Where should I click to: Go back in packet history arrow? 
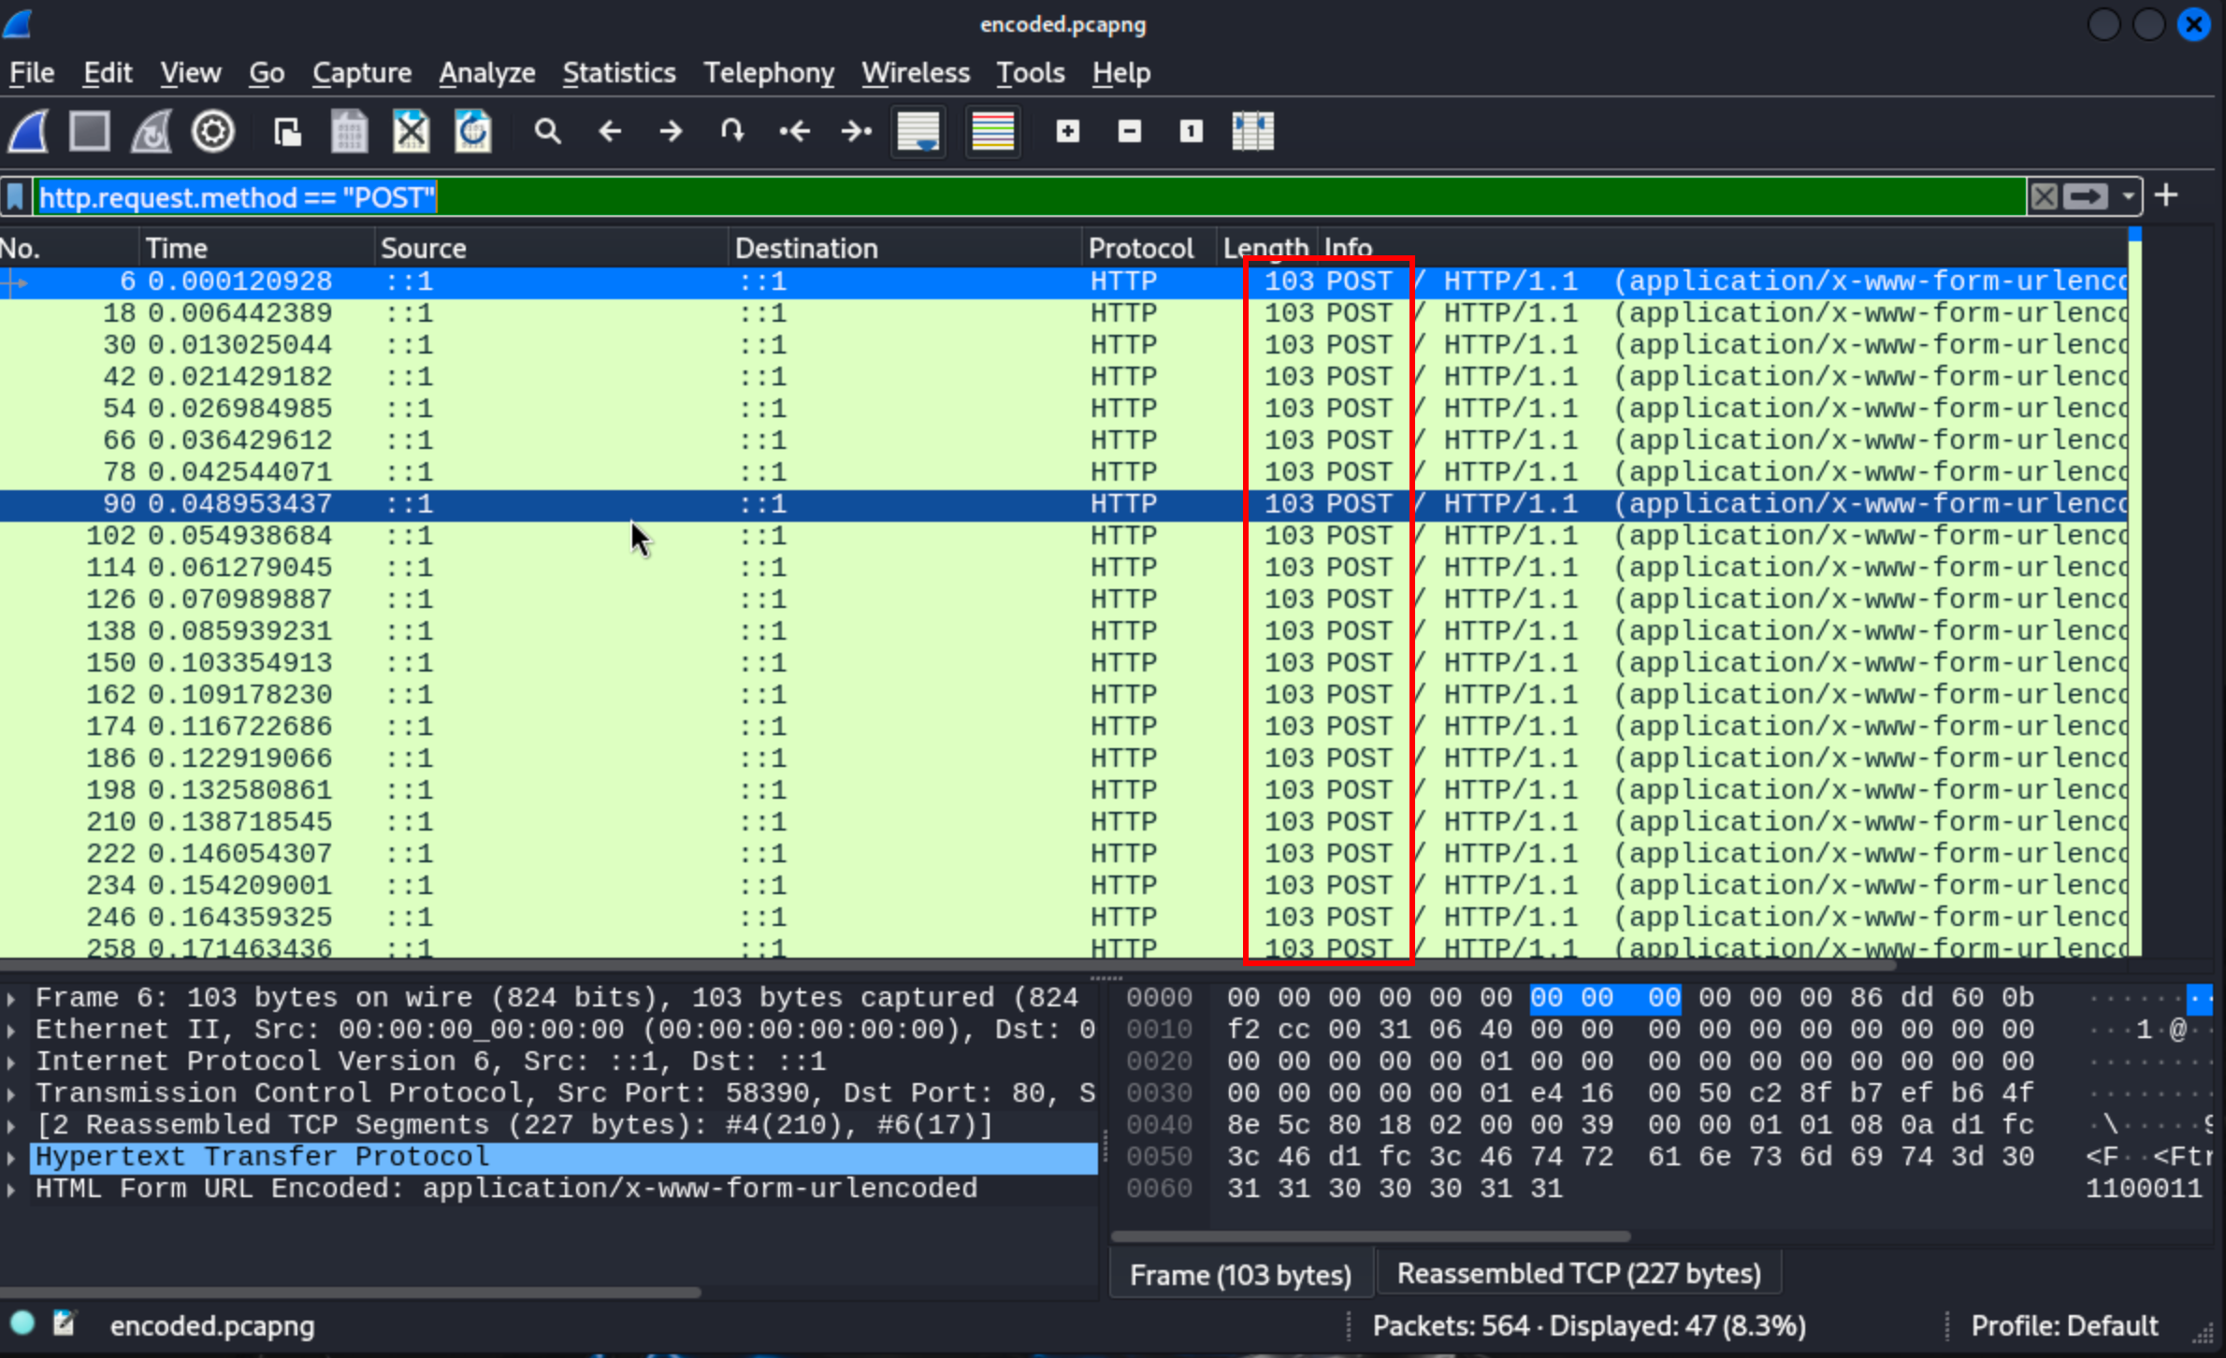pos(610,131)
